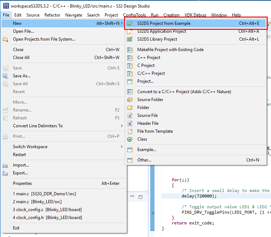Click the Example... wizard icon

pyautogui.click(x=130, y=150)
